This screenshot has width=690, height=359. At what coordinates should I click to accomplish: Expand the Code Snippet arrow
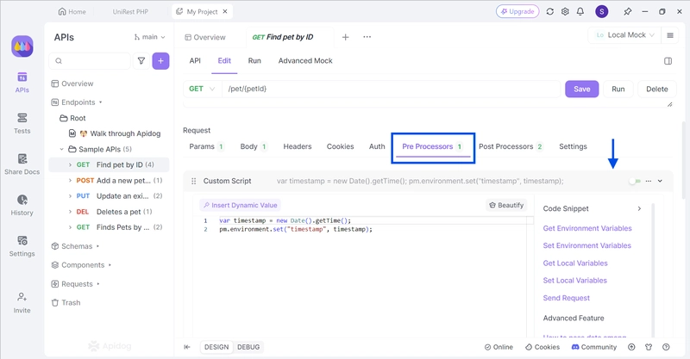(639, 208)
